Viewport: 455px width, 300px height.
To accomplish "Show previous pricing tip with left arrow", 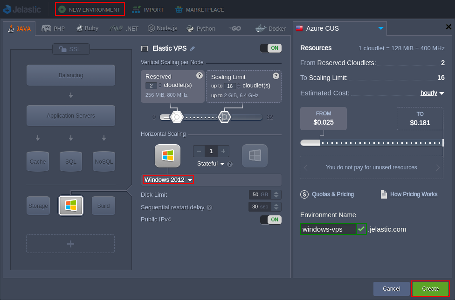I will coord(305,167).
